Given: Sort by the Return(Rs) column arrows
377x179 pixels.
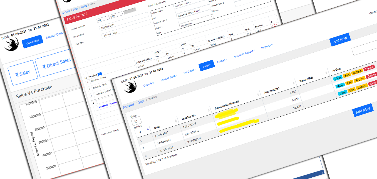Looking at the screenshot, I should click(x=326, y=73).
